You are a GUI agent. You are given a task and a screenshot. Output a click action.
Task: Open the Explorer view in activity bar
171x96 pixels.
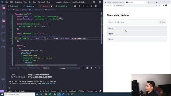tap(3, 7)
